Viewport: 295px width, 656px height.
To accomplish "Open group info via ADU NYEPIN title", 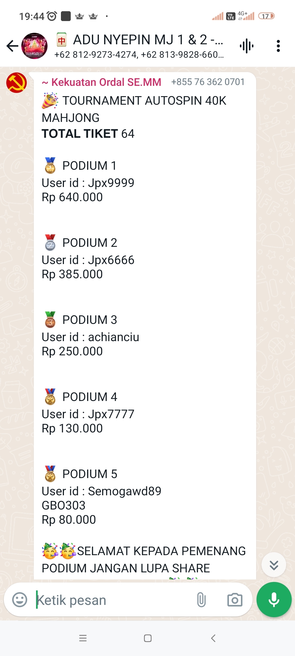I will tap(147, 40).
